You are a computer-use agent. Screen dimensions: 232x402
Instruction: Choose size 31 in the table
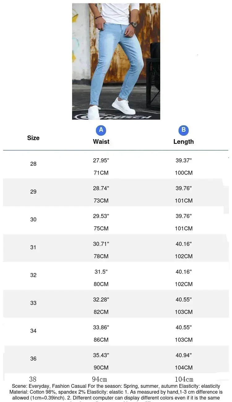[33, 247]
